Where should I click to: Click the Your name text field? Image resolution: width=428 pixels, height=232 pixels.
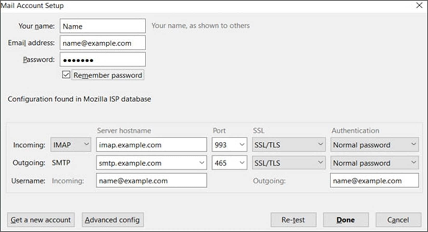tap(103, 26)
